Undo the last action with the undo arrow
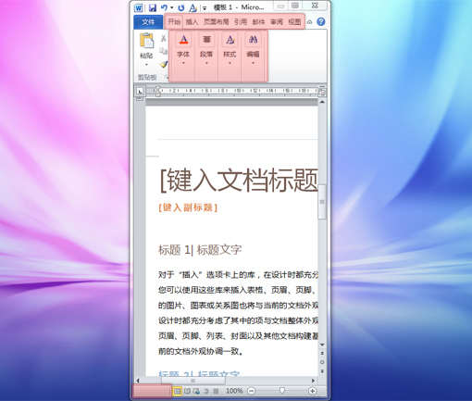 (164, 7)
